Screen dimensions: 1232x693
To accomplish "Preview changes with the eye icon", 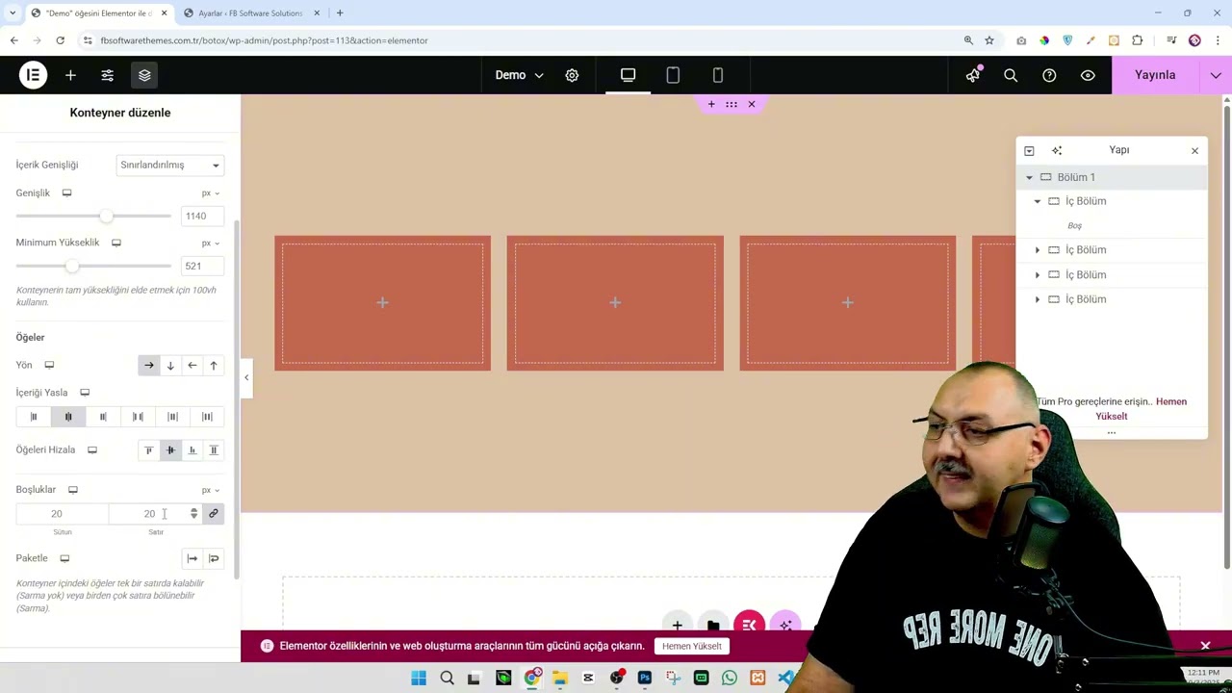I will [1088, 75].
